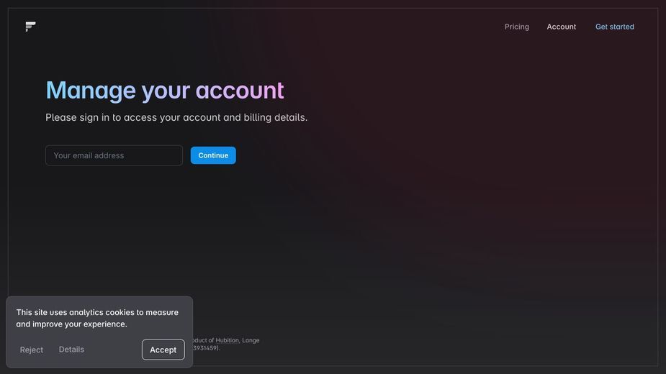Click the site logo icon in header
666x374 pixels.
point(30,27)
